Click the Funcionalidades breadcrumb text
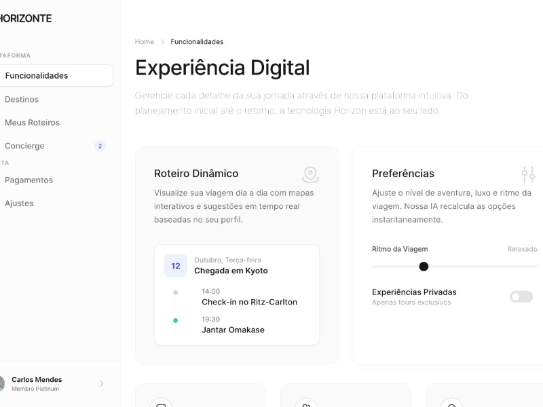The width and height of the screenshot is (543, 407). [197, 42]
